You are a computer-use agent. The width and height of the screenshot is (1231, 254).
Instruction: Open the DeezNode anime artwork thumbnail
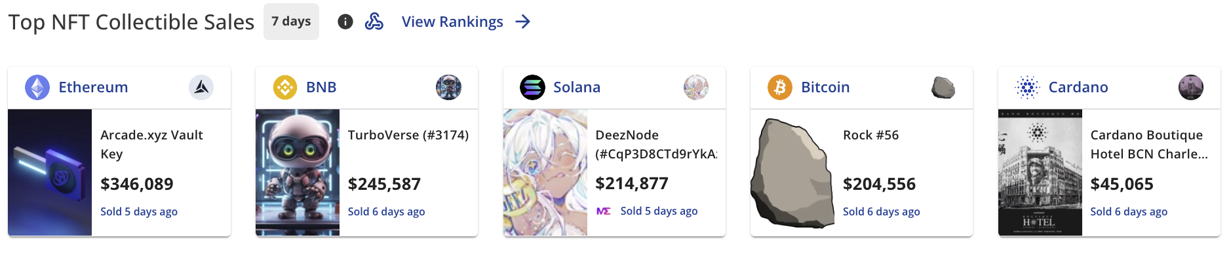click(x=545, y=172)
